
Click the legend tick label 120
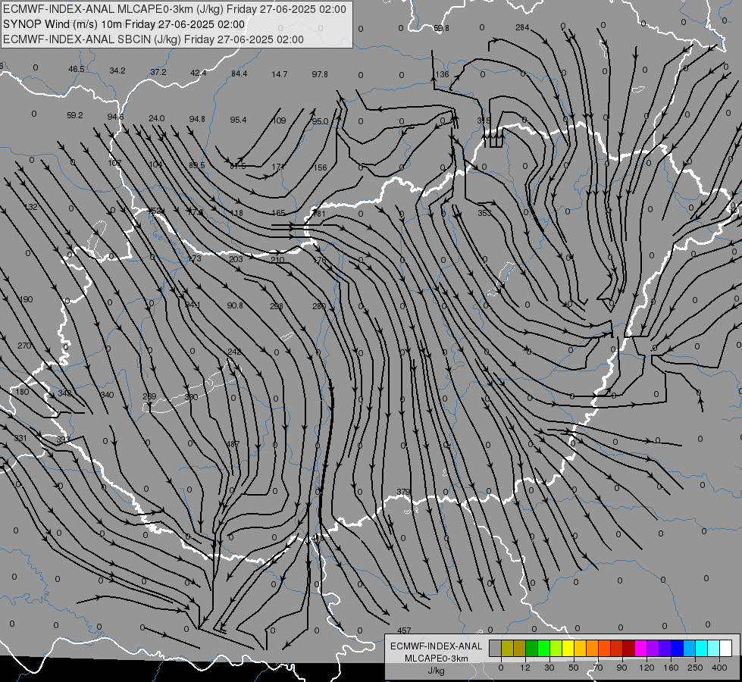(x=647, y=668)
